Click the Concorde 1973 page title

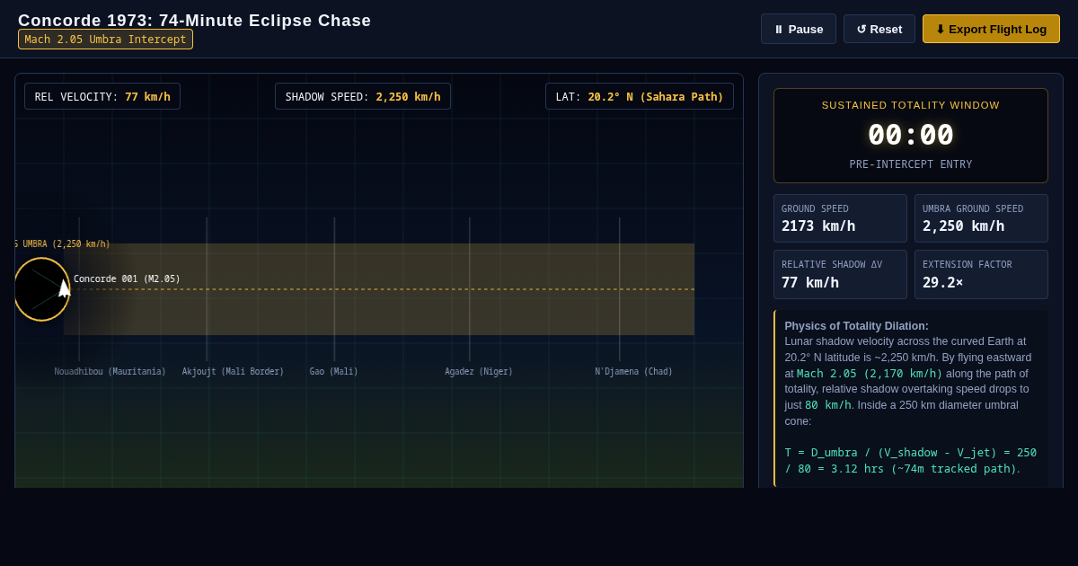(x=194, y=20)
